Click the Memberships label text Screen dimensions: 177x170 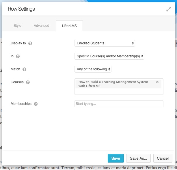21,104
